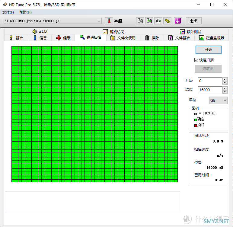Open the 额外测试 tab

click(190, 32)
